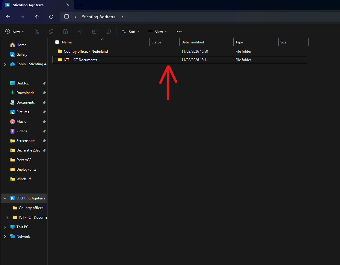Sort by the Date modified column header
Screen dimensions: 340x265
coord(193,42)
